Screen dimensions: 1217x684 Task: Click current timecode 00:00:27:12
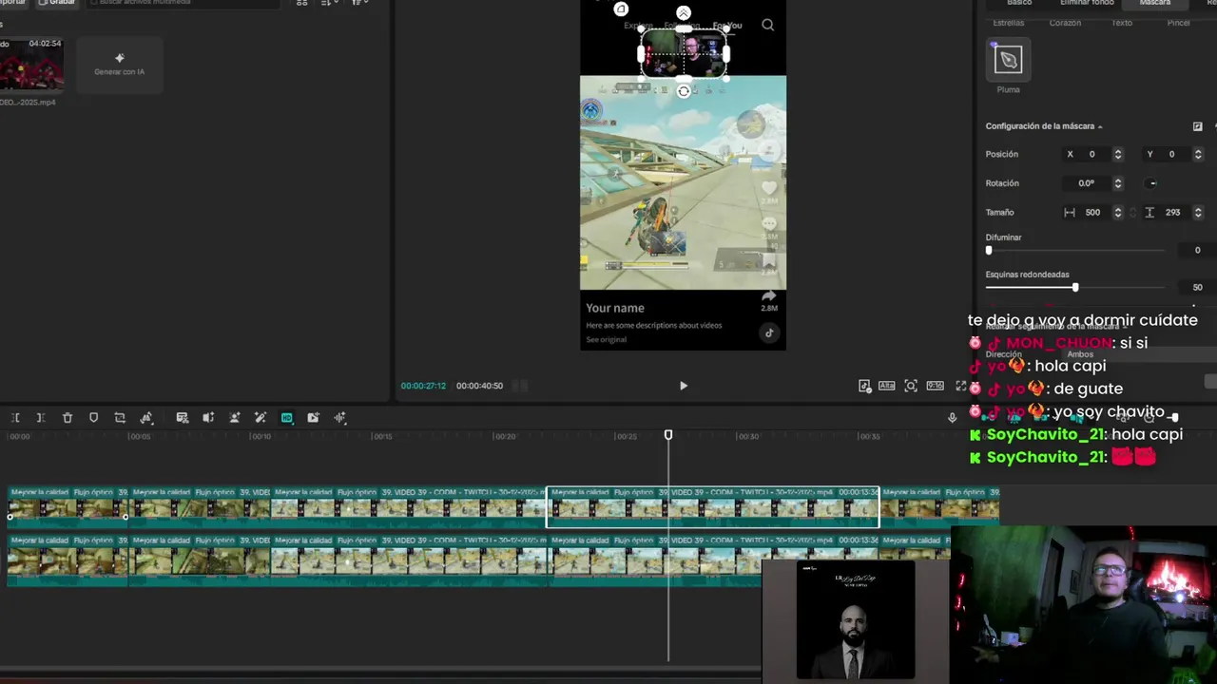point(423,386)
